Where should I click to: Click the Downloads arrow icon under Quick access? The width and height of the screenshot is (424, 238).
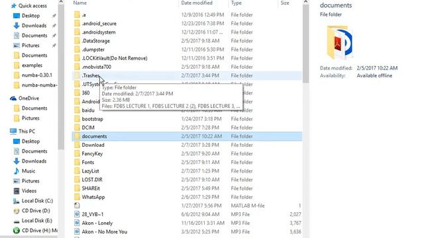17,26
